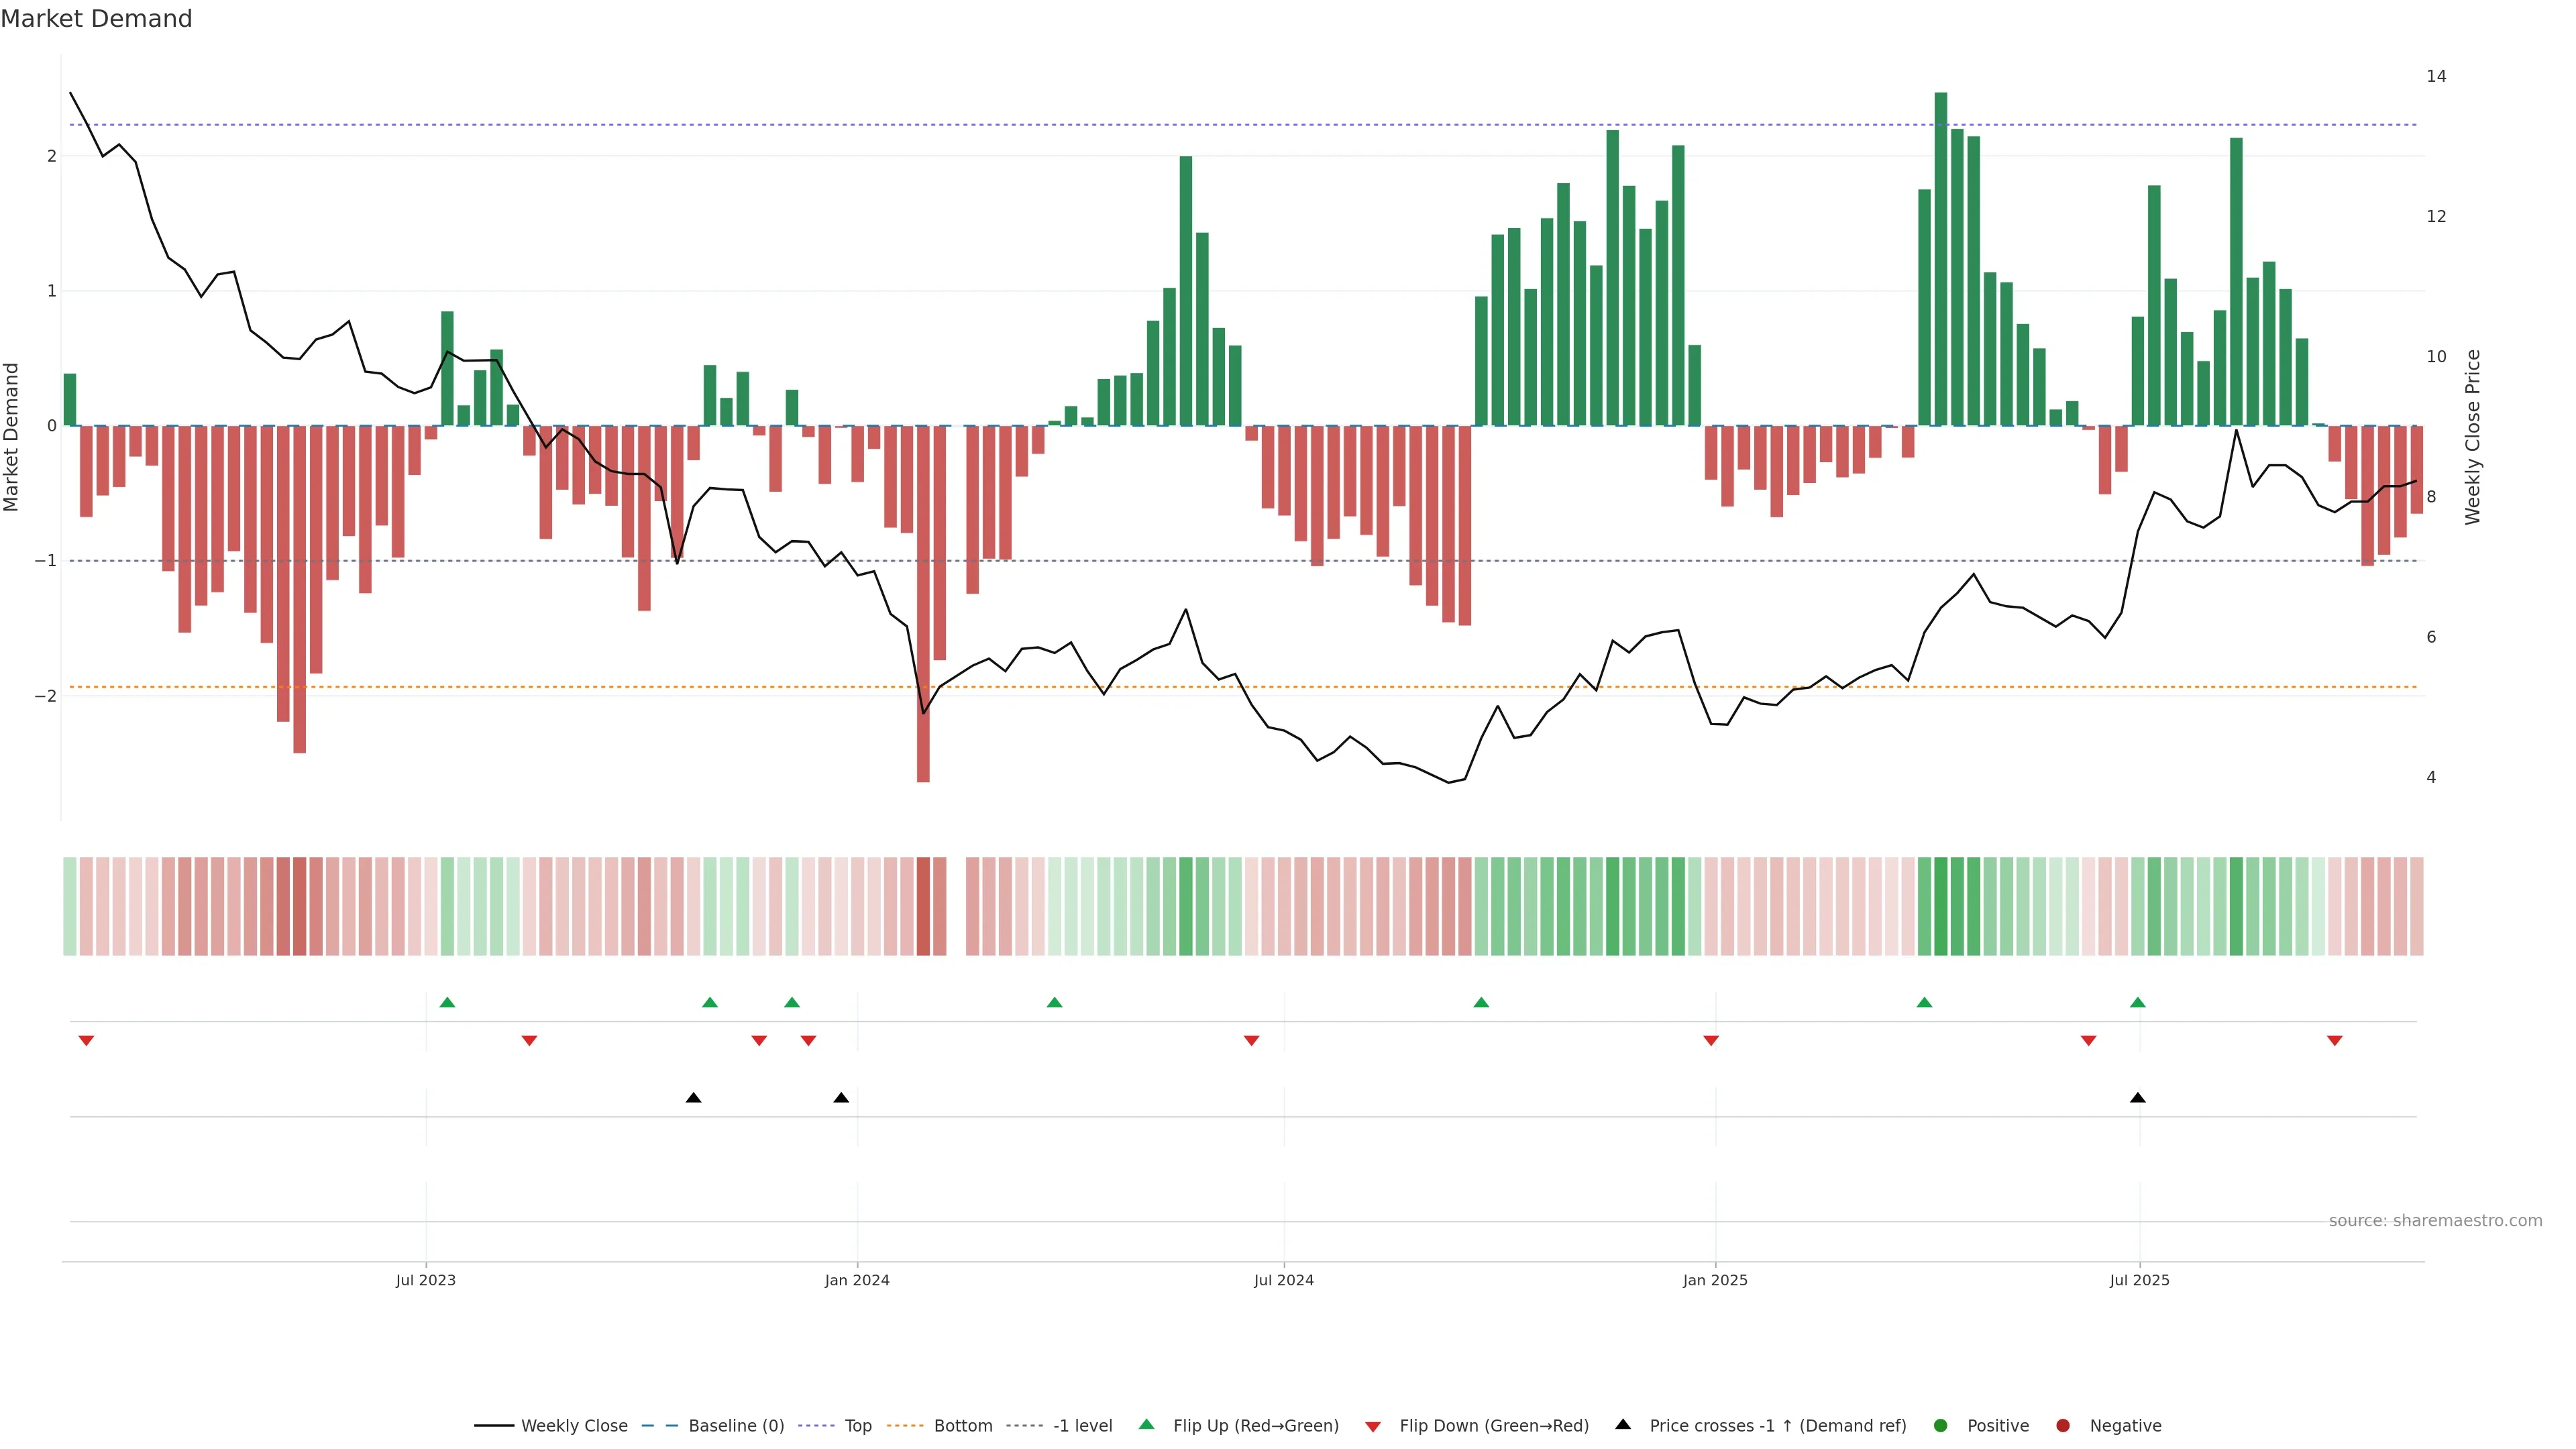This screenshot has height=1449, width=2576.
Task: Click the red Negative legend circle
Action: pyautogui.click(x=2063, y=1425)
